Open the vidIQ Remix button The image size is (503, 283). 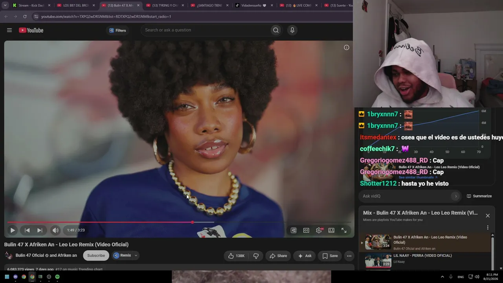123,255
